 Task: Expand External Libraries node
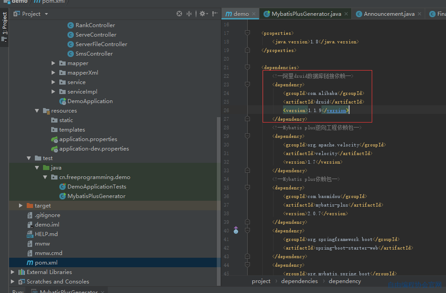click(x=13, y=272)
